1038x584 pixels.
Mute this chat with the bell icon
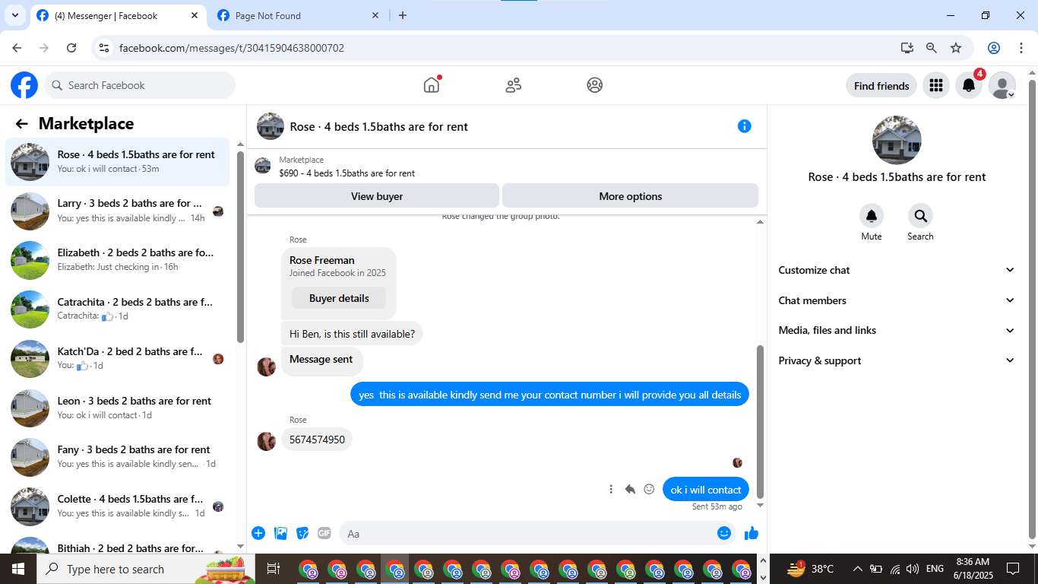click(x=872, y=216)
